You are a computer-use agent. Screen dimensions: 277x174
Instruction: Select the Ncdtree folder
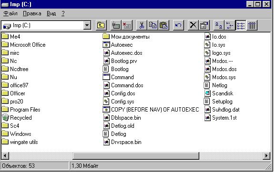(15, 69)
